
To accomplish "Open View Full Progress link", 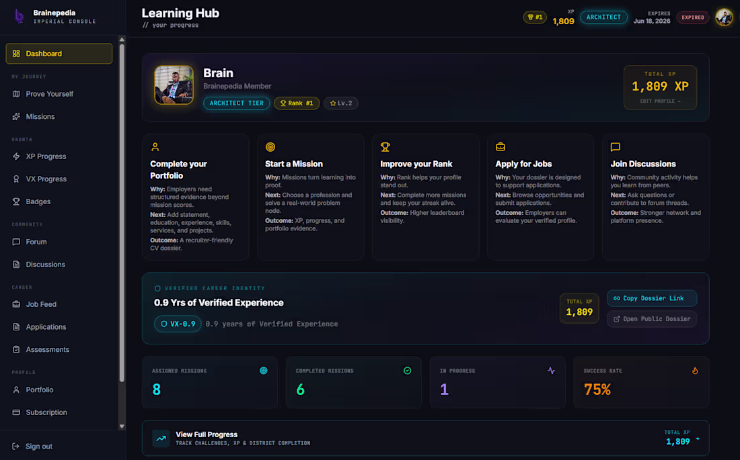I will tap(425, 439).
